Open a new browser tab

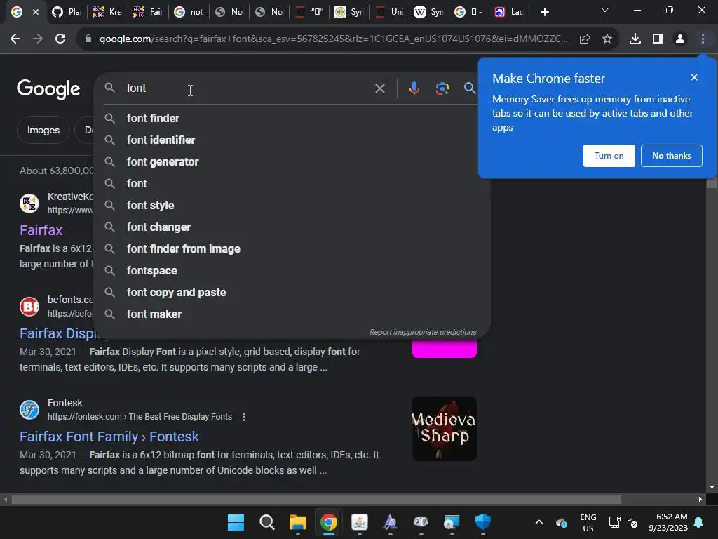(544, 13)
